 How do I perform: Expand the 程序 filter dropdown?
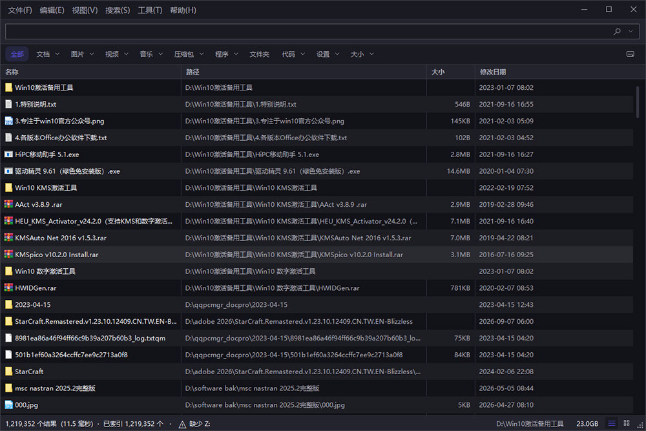pos(236,54)
